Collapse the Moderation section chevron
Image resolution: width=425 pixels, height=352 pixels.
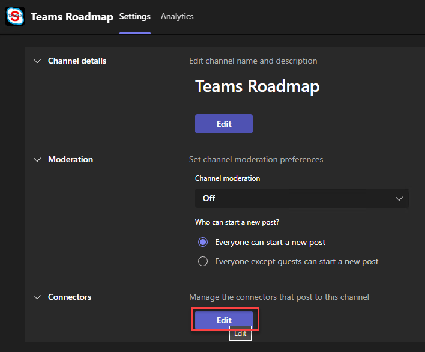pos(37,160)
